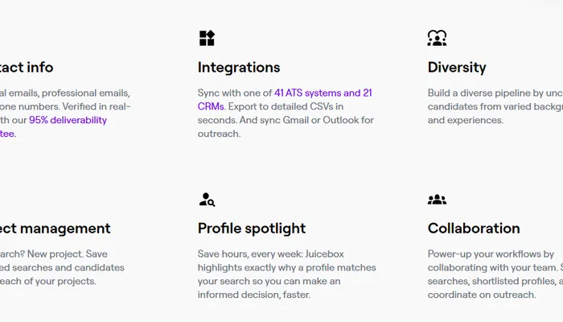Click the partially visible Project management heading

pyautogui.click(x=55, y=229)
